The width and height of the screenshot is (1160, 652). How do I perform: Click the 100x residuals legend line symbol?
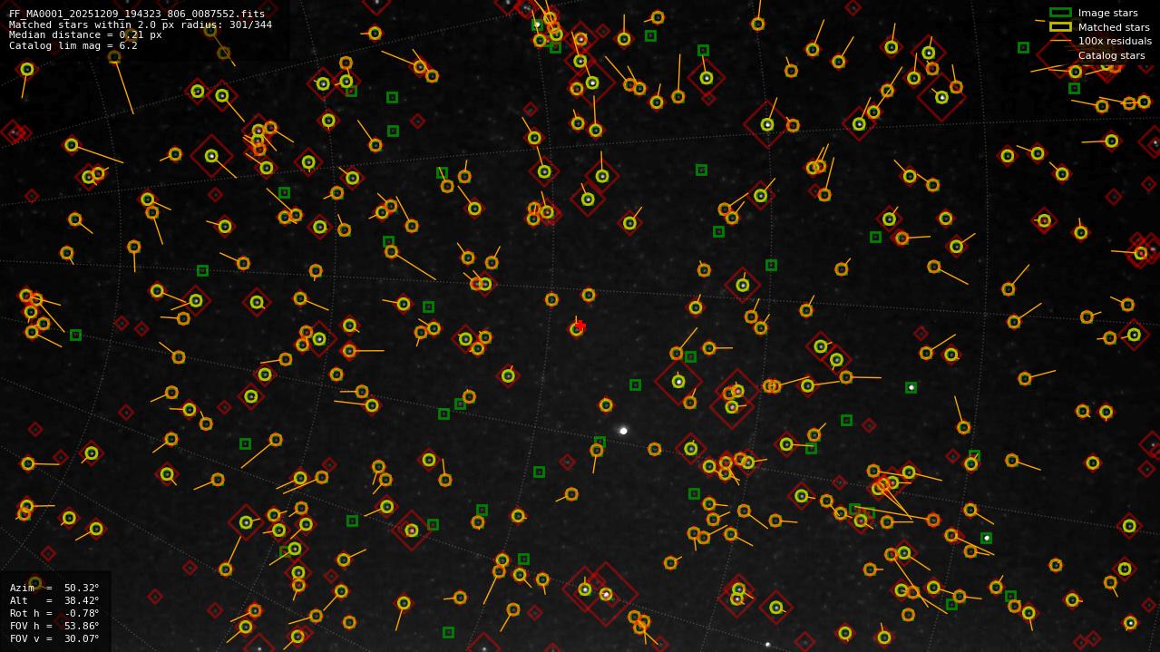(x=1062, y=41)
